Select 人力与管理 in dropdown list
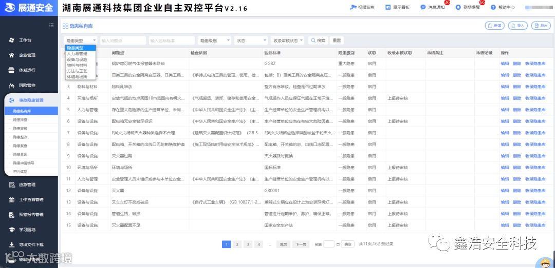 81,54
